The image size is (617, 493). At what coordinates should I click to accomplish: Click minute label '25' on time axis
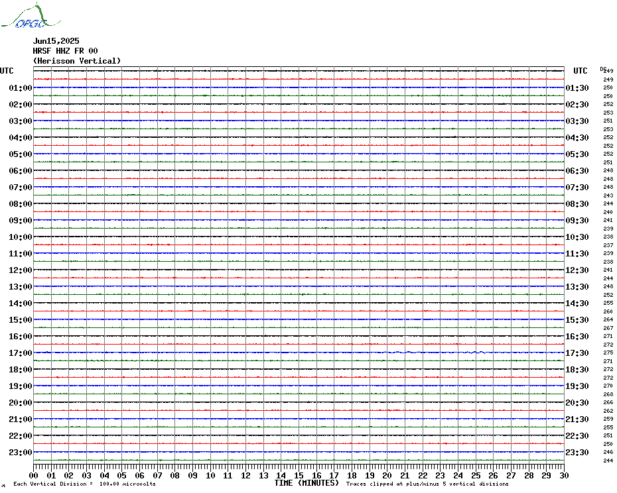476,475
